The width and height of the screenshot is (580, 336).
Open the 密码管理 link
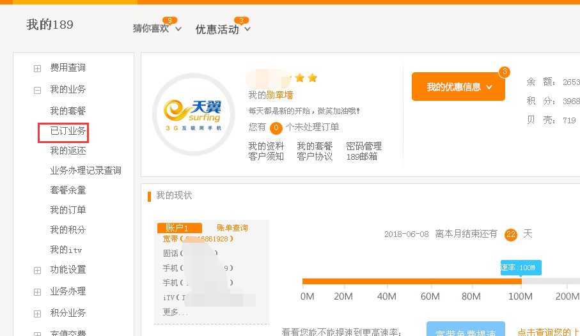click(364, 146)
